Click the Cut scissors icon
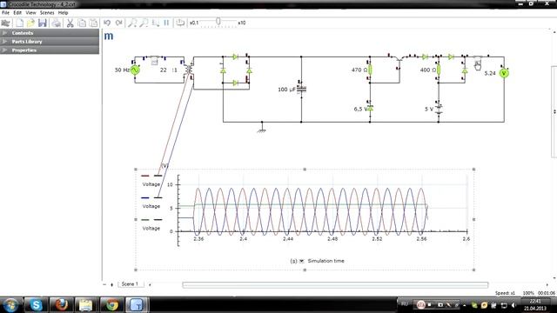557x313 pixels. pos(70,23)
